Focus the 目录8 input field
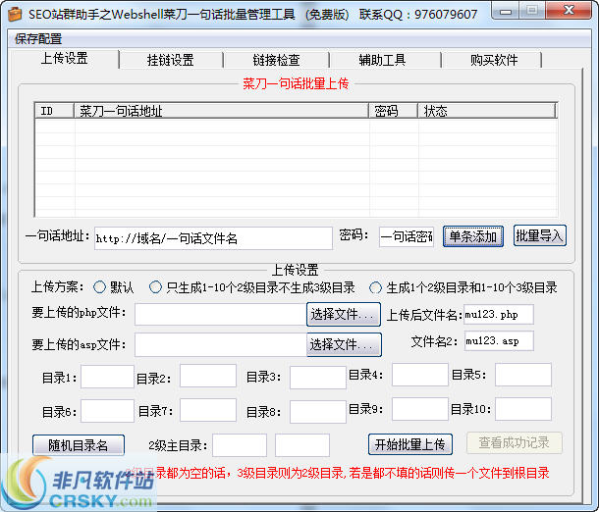 point(318,412)
